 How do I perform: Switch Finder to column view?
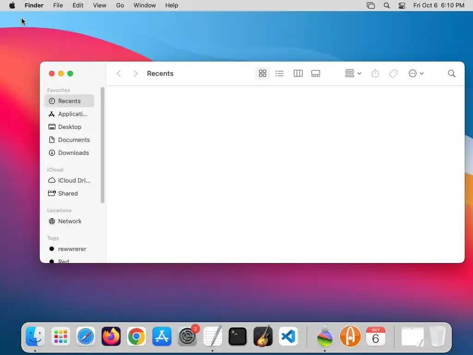[x=298, y=73]
